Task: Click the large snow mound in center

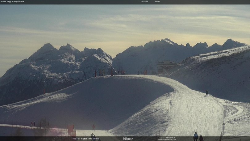Action: click(x=99, y=99)
